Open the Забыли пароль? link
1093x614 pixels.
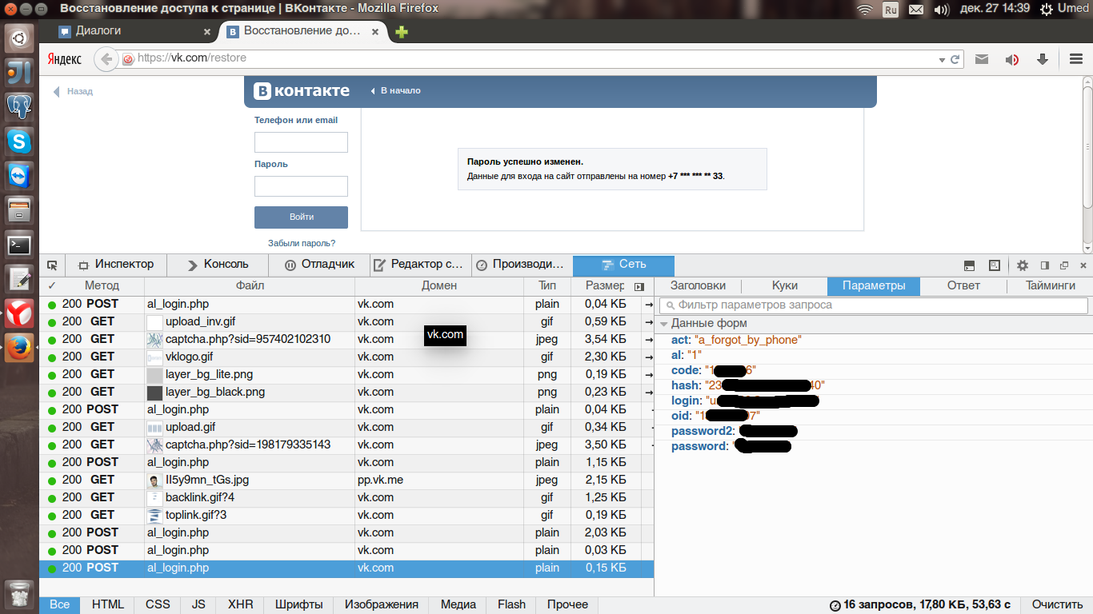pyautogui.click(x=302, y=243)
